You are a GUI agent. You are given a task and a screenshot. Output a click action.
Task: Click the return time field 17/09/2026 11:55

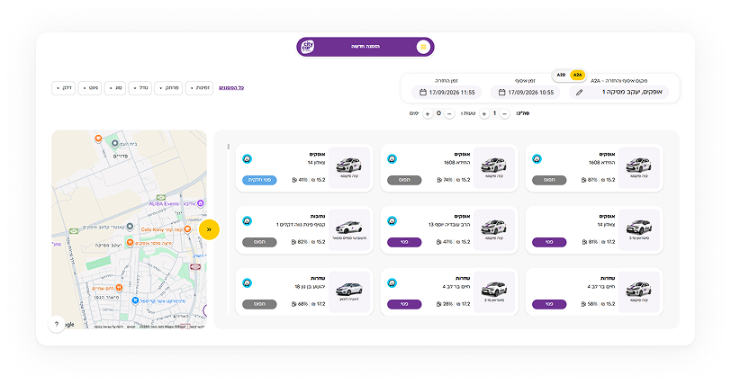coord(447,93)
